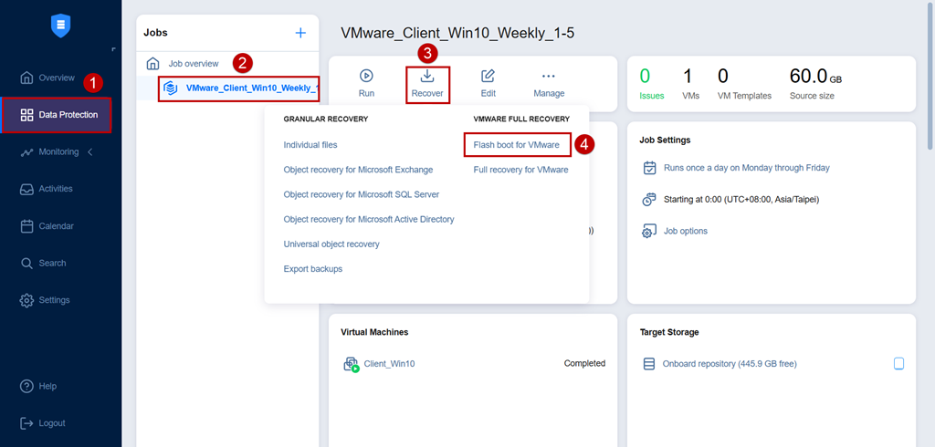Click the Onboard repository storage icon
Image resolution: width=935 pixels, height=447 pixels.
(x=649, y=364)
